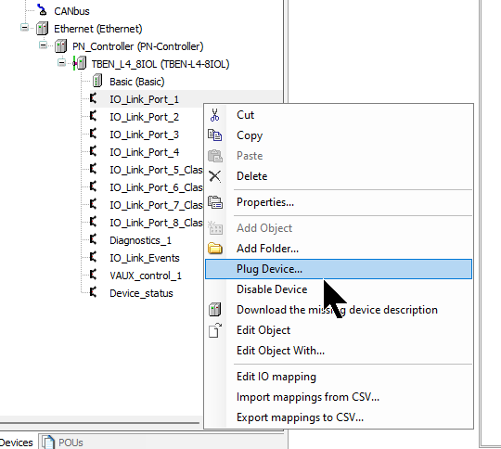This screenshot has width=501, height=449.
Task: Select Add Folder... menu entry
Action: [x=339, y=249]
